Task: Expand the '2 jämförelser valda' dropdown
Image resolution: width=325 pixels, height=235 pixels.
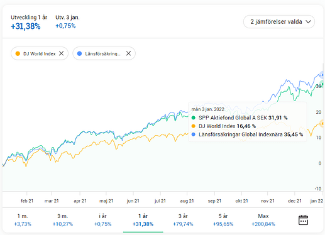Action: (x=279, y=21)
